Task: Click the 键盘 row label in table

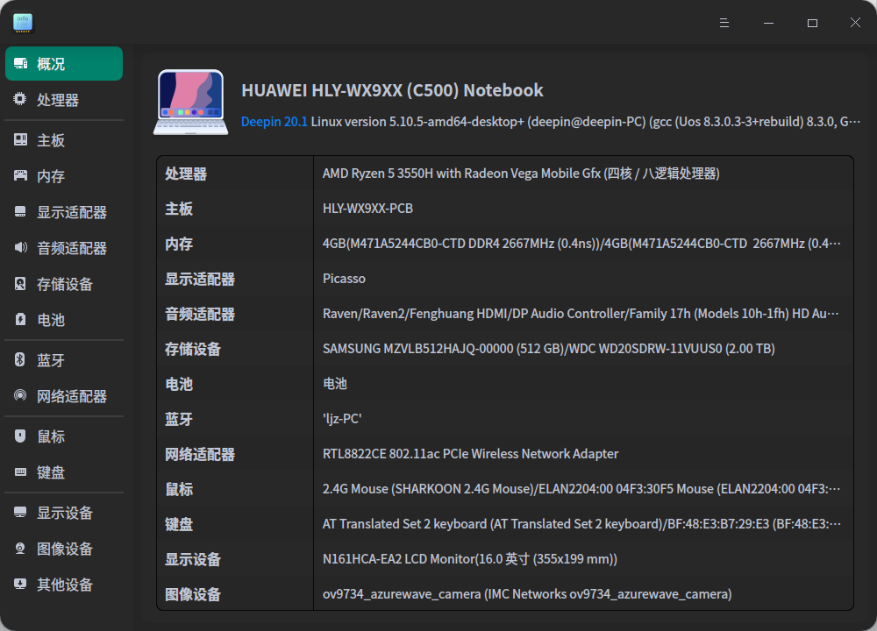Action: click(179, 524)
